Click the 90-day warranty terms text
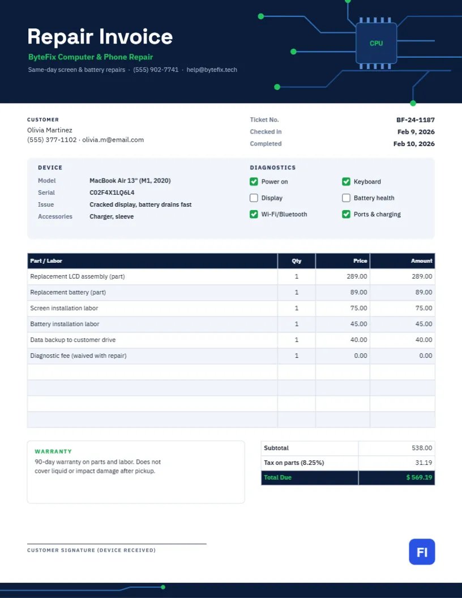Viewport: 462px width, 598px height. tap(97, 467)
